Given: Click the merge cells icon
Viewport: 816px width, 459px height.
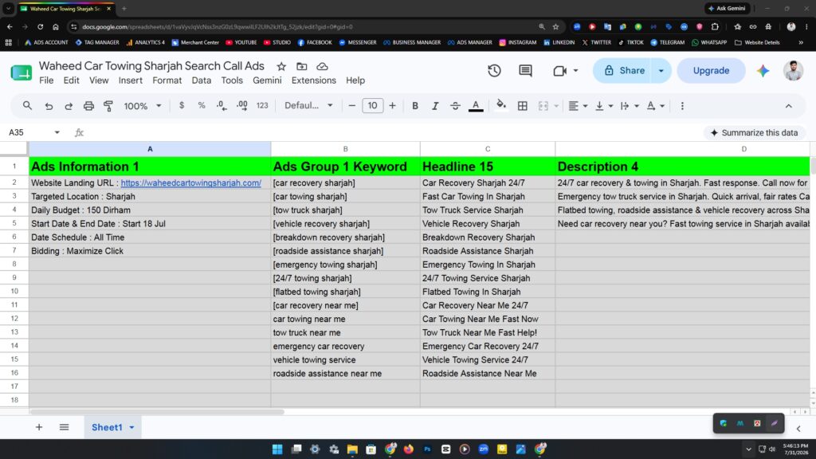Looking at the screenshot, I should coord(543,106).
